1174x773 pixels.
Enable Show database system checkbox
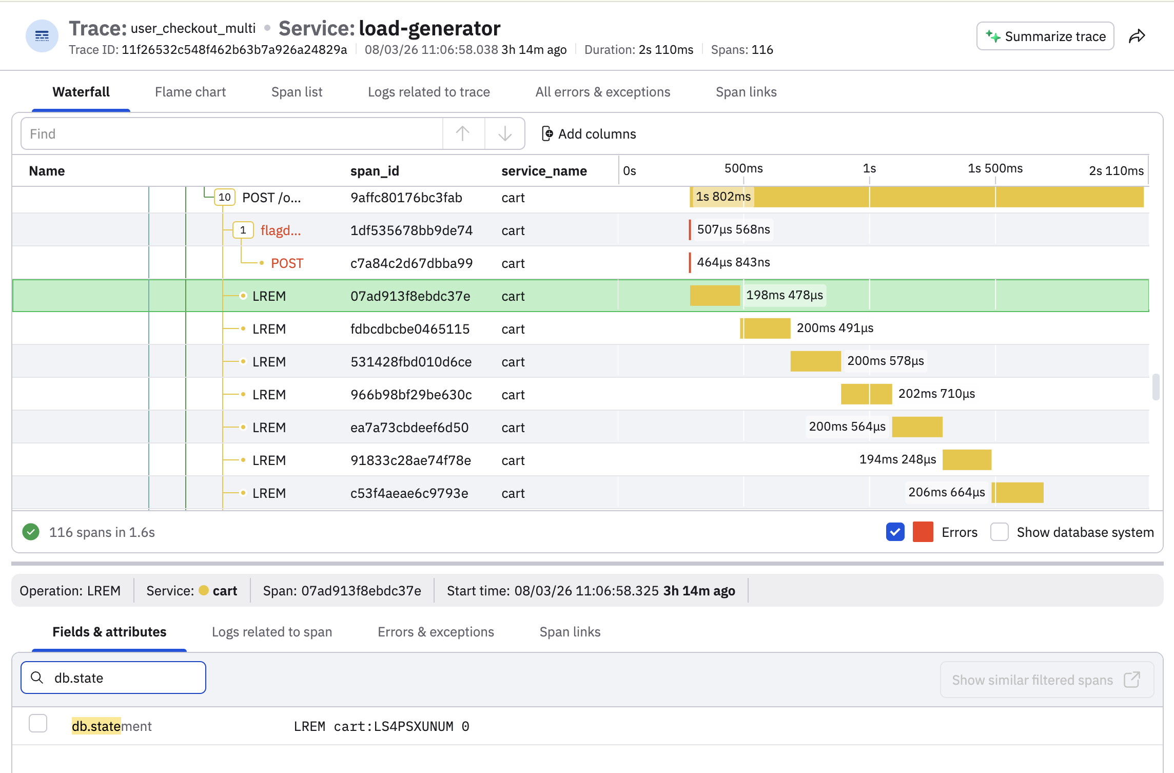tap(1000, 532)
